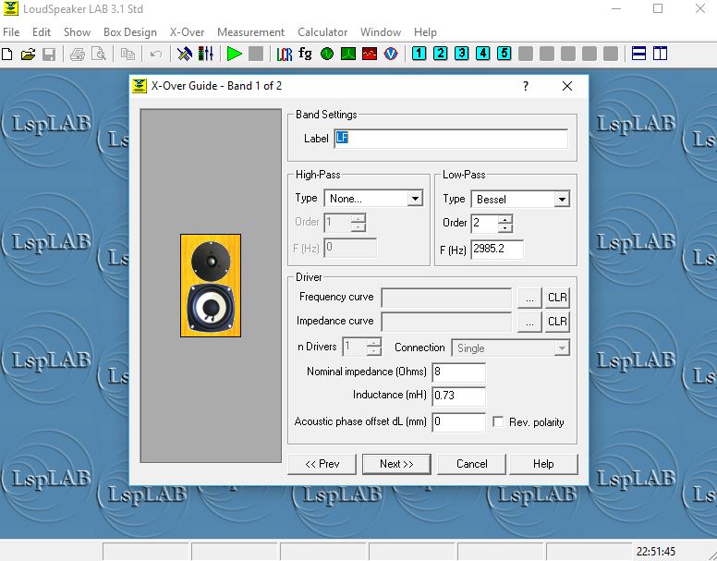Click the X-Over Guide help question mark
This screenshot has height=561, width=717.
point(526,86)
